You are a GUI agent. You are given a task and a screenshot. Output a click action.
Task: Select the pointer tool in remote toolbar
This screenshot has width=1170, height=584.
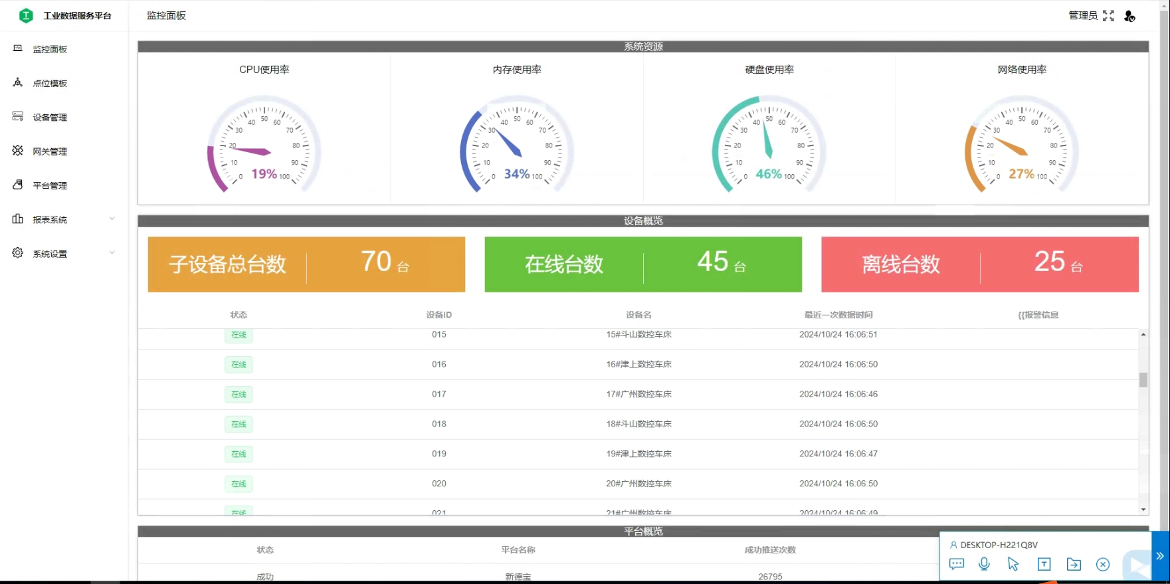tap(1013, 564)
